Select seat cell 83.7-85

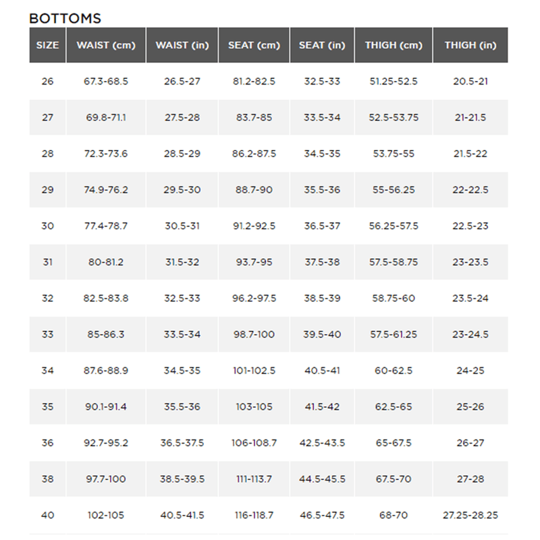coord(254,117)
